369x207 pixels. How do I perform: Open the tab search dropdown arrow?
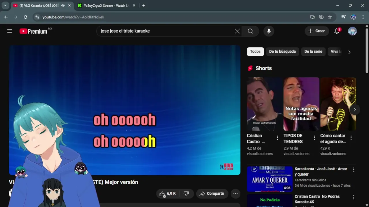tap(5, 5)
